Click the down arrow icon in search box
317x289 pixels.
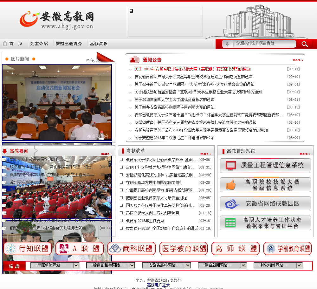click(227, 44)
